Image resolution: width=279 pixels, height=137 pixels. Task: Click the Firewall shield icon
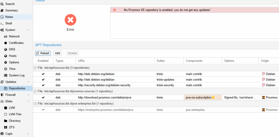(2, 95)
